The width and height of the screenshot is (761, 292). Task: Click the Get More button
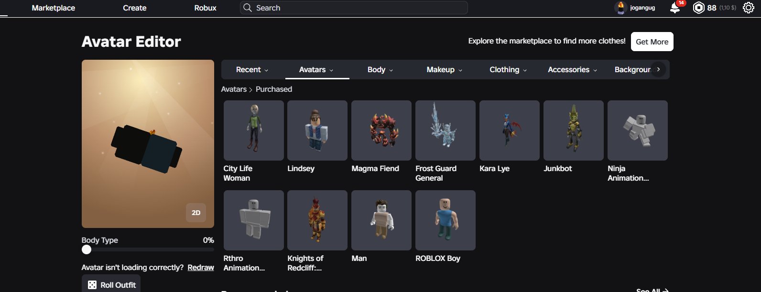(x=652, y=42)
